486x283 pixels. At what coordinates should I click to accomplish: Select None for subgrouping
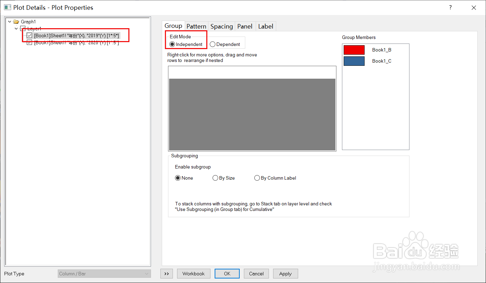click(184, 178)
